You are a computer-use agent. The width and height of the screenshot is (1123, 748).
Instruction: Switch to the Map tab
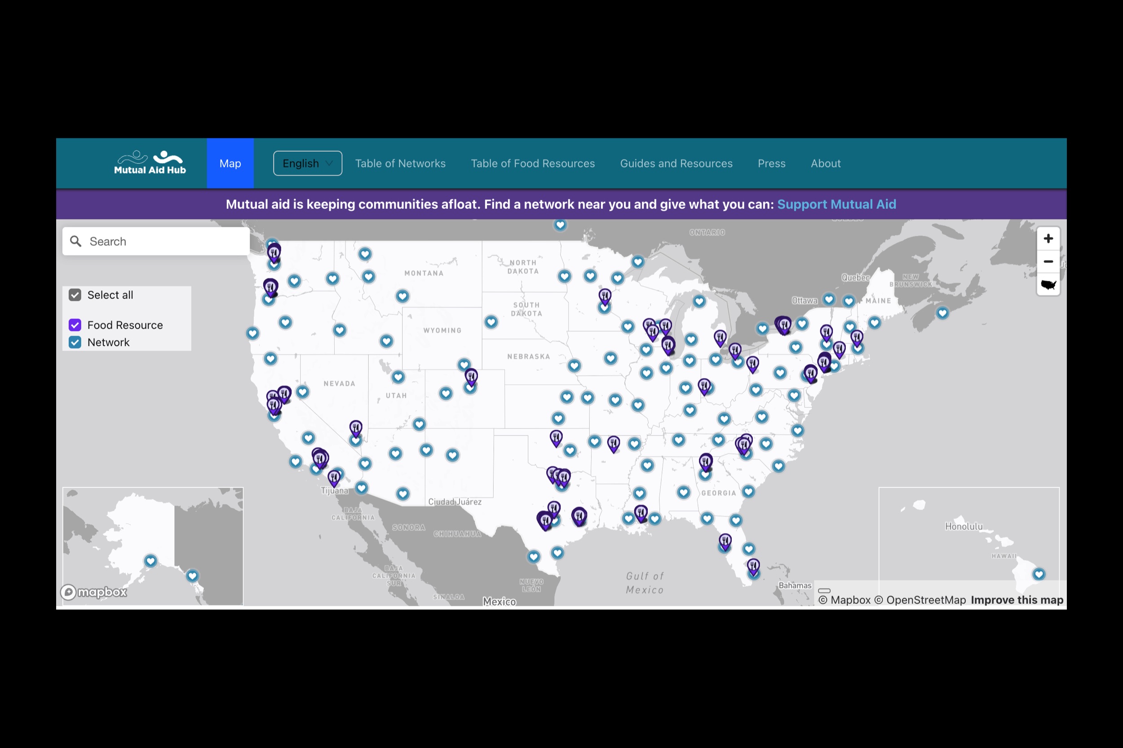[230, 163]
